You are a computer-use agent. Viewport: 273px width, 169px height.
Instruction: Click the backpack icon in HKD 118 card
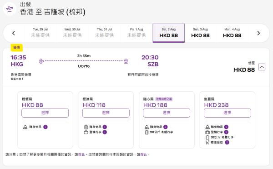click(x=86, y=127)
